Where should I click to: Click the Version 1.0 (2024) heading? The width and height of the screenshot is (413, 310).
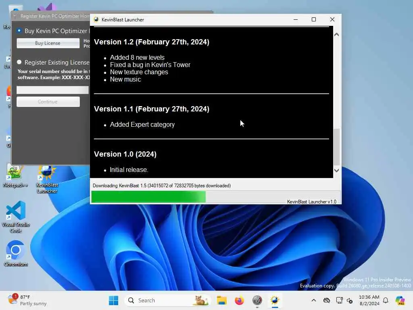pyautogui.click(x=125, y=154)
